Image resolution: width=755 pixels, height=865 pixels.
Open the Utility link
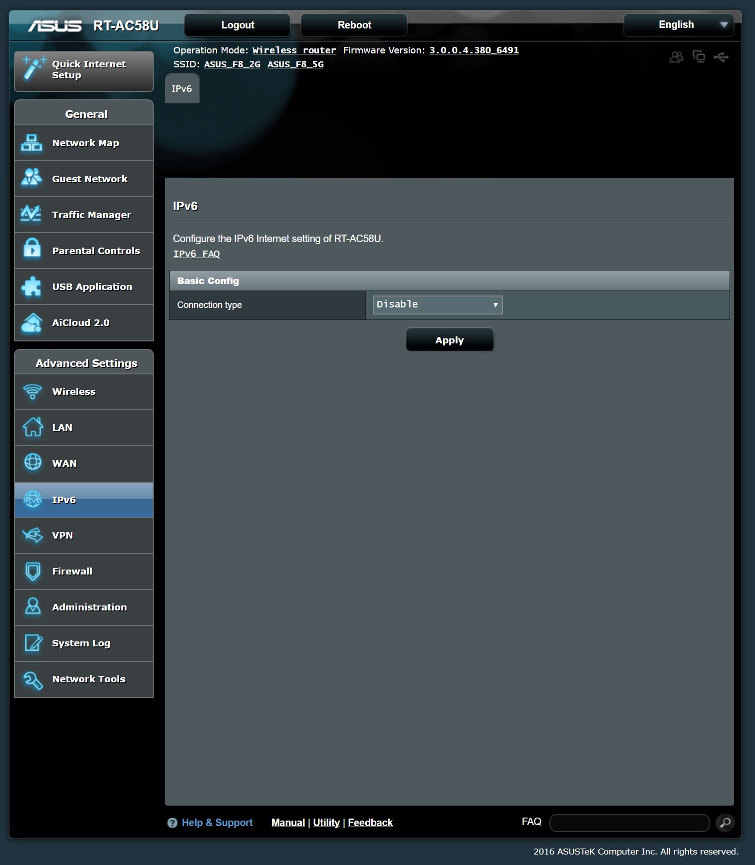(x=326, y=823)
